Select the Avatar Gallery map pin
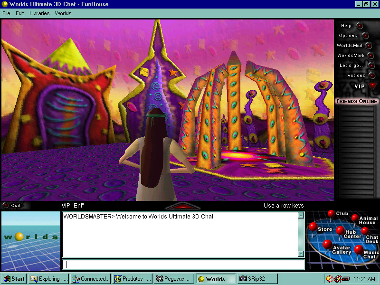Screen dimensions: 380x285 [x=327, y=244]
